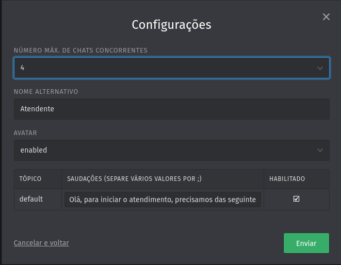Open the Avatar dropdown showing enabled

coord(171,150)
